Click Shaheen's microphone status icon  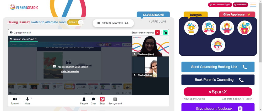coord(135,54)
